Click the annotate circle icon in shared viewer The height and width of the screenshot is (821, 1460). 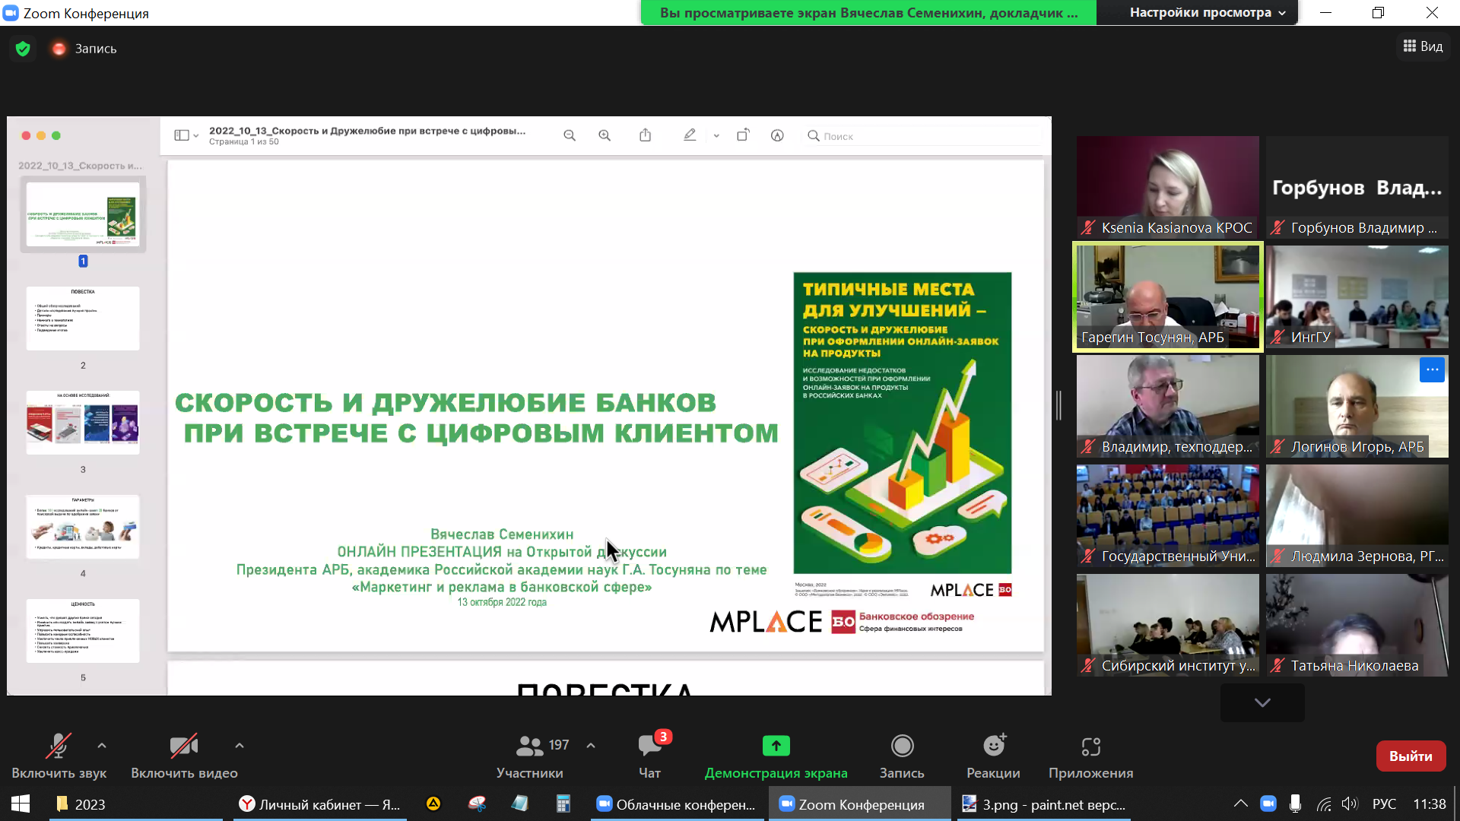click(777, 135)
